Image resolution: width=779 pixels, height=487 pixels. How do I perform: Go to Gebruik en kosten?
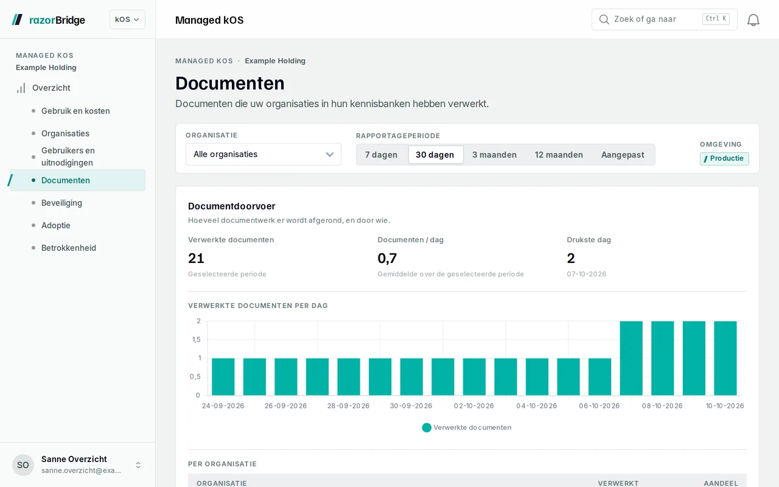pyautogui.click(x=77, y=111)
